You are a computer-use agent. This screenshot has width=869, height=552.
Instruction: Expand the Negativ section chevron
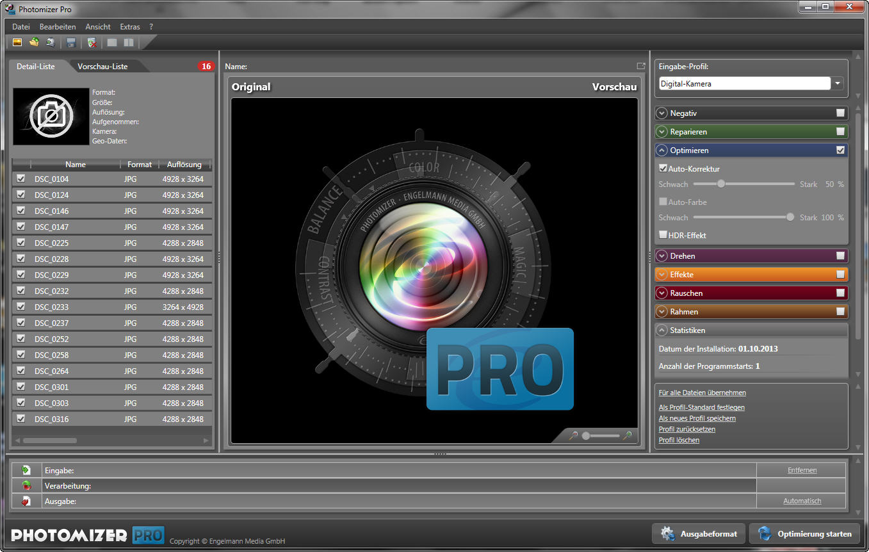click(662, 113)
